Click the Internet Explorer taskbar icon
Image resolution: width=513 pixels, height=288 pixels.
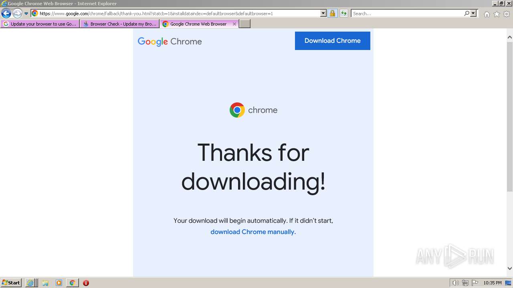pyautogui.click(x=31, y=283)
